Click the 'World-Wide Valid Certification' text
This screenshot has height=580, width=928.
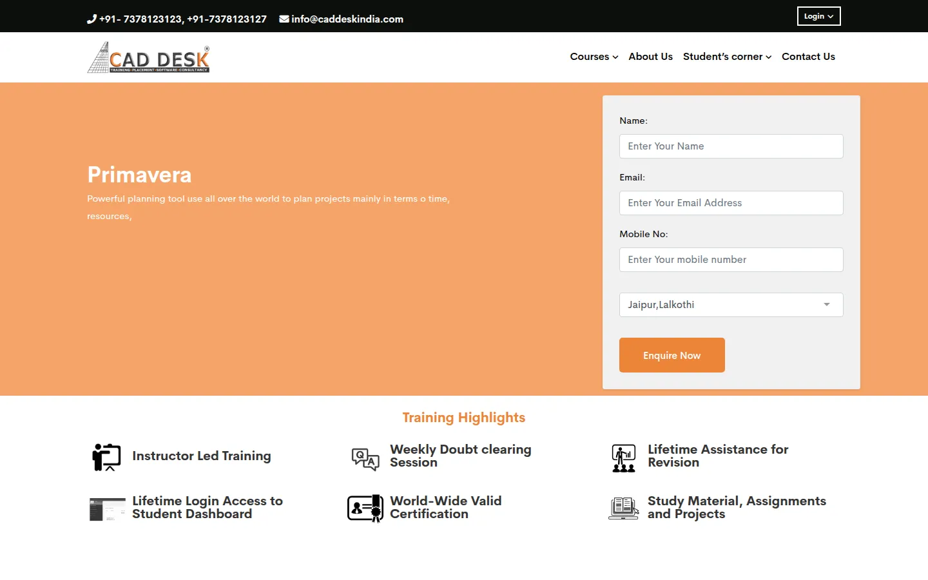click(x=446, y=508)
